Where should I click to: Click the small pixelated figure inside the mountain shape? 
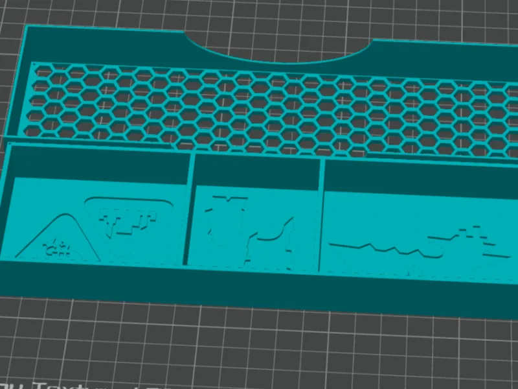(x=58, y=248)
